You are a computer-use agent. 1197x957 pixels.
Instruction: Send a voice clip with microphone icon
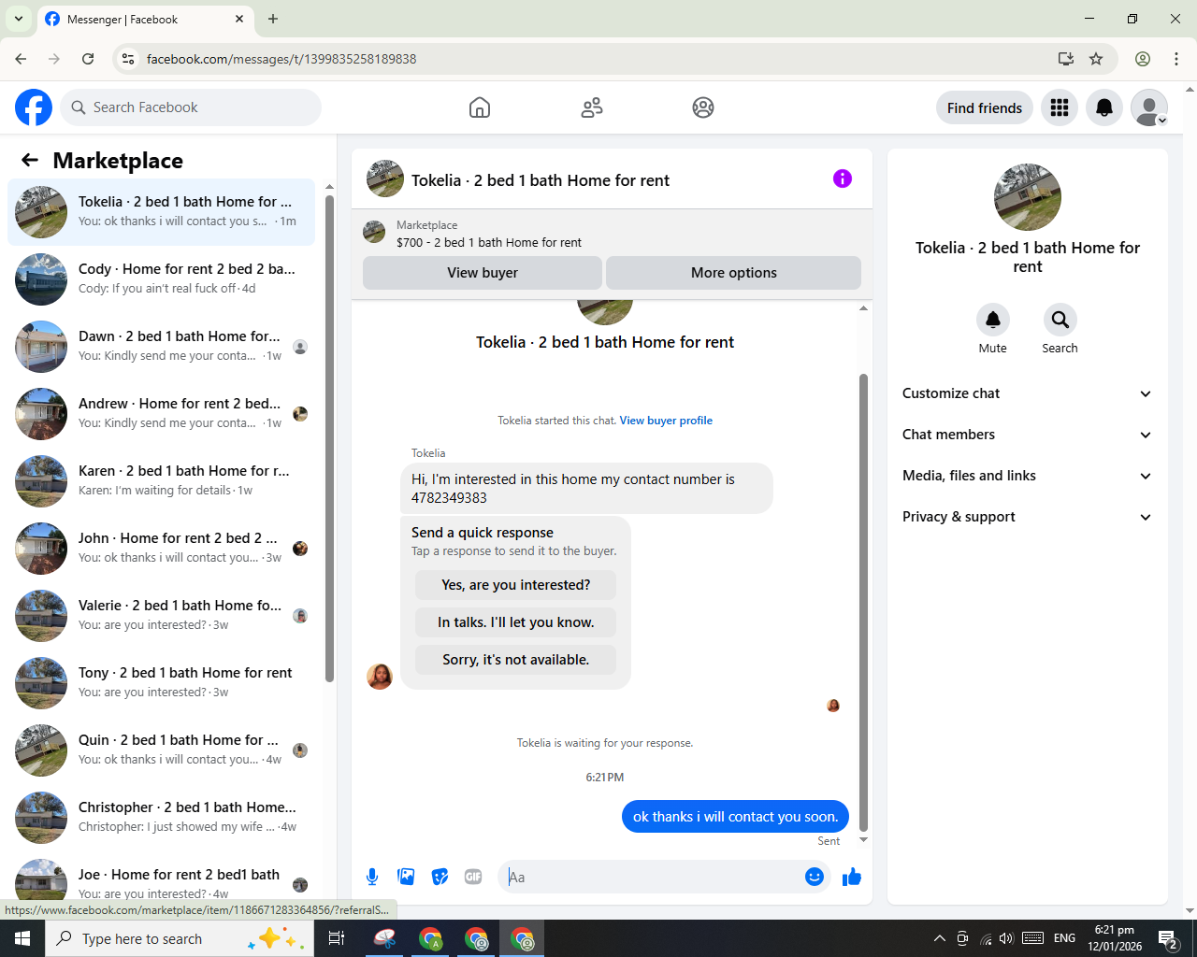point(372,877)
